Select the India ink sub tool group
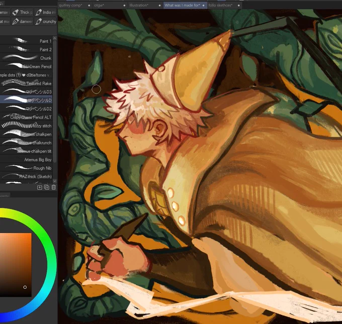342x324 pixels. [x=45, y=13]
